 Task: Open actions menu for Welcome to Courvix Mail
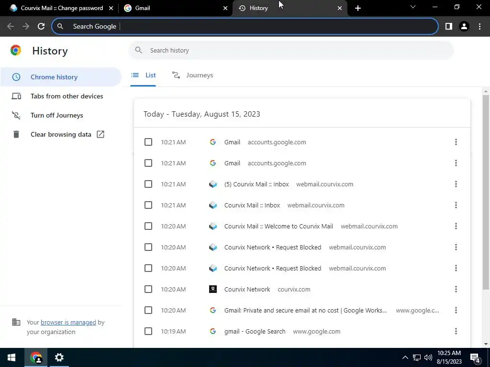click(x=456, y=226)
